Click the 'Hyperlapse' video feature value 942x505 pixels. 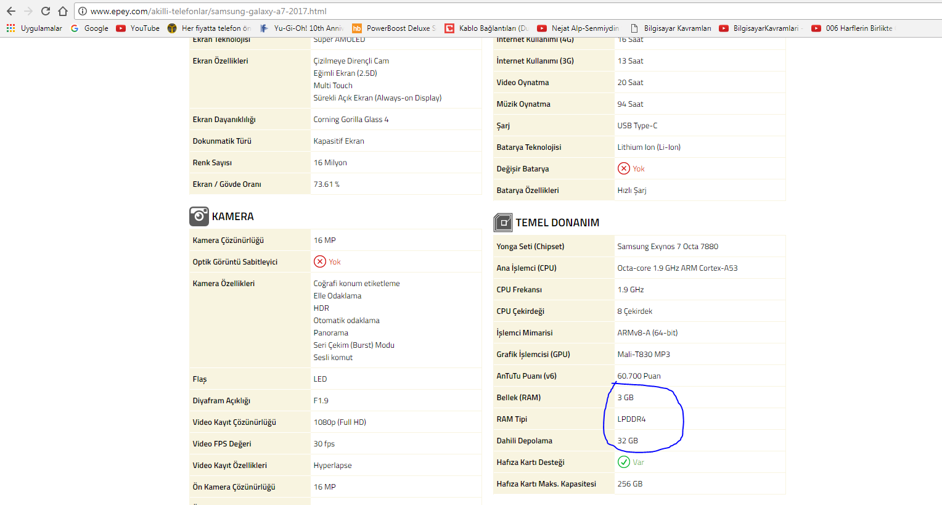[x=333, y=466]
